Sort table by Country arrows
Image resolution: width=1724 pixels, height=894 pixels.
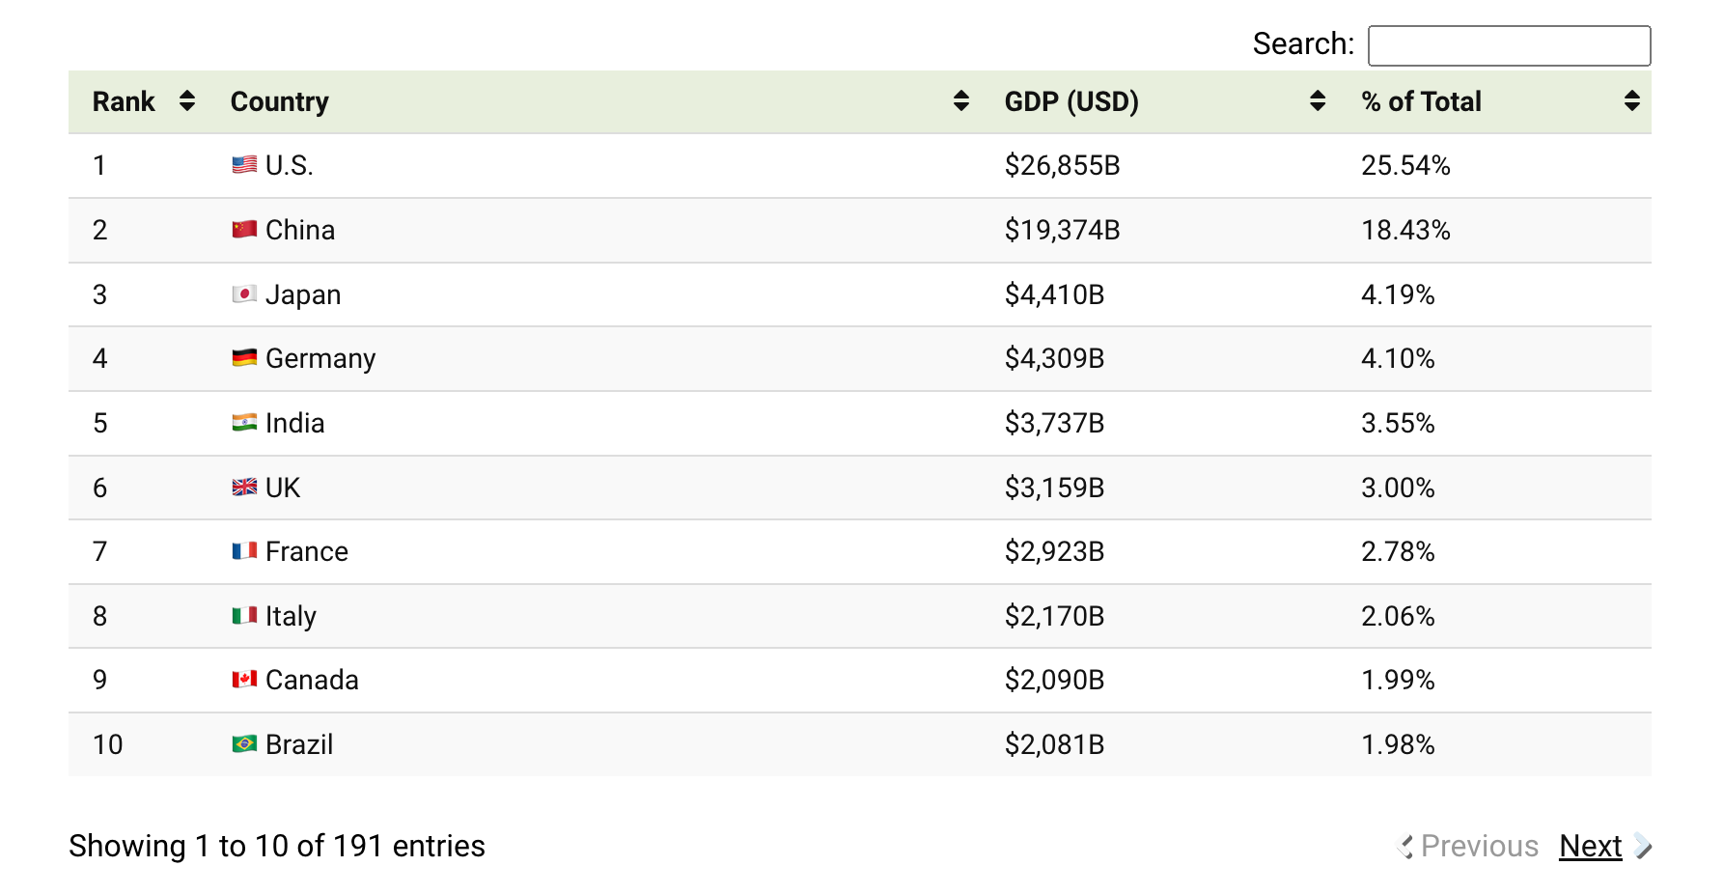(960, 101)
